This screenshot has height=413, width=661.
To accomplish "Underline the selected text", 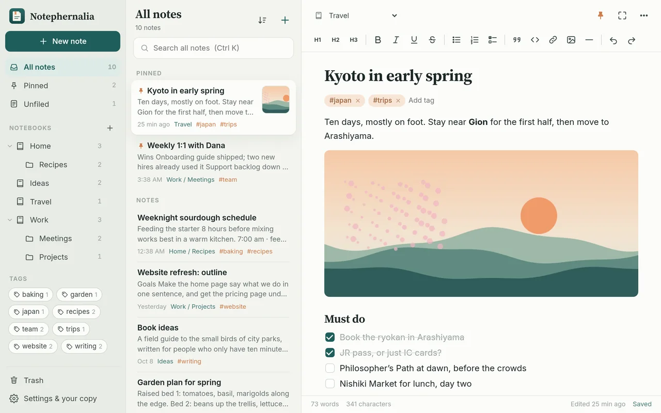I will pyautogui.click(x=414, y=40).
